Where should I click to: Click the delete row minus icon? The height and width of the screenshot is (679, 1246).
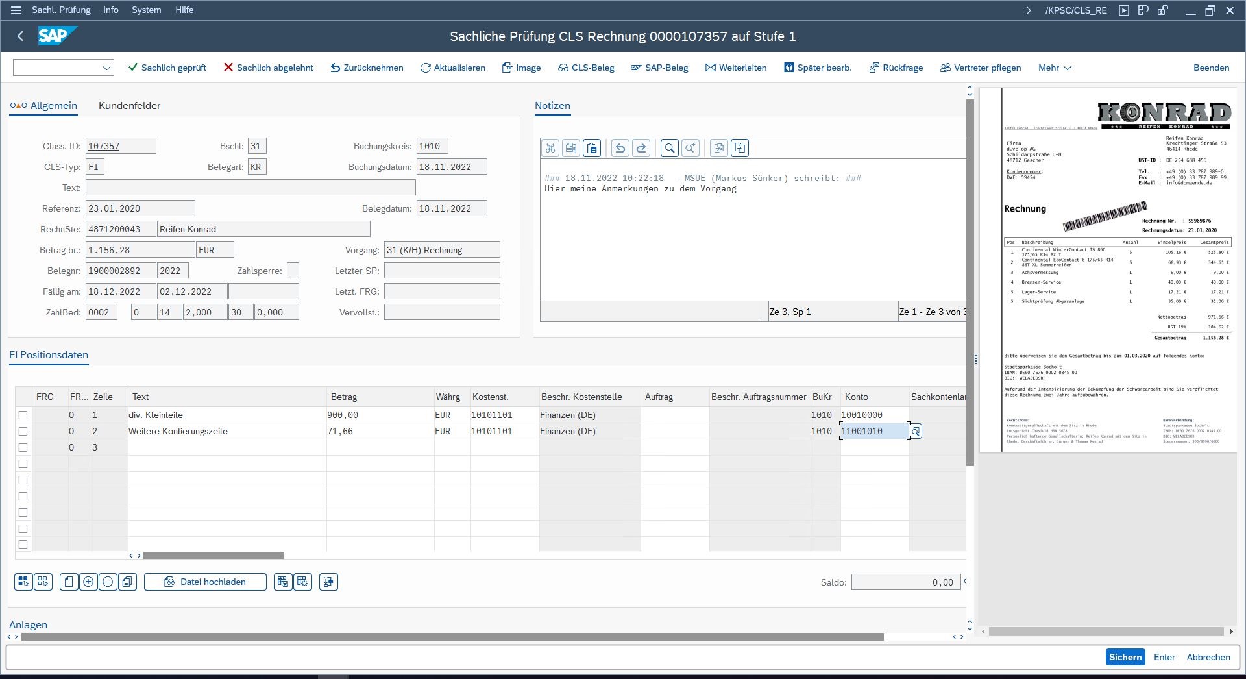108,582
